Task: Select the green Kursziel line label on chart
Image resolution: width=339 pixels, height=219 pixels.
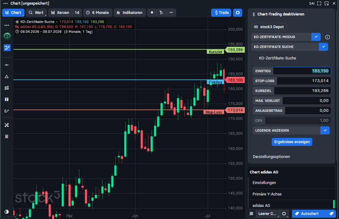Action: [215, 52]
